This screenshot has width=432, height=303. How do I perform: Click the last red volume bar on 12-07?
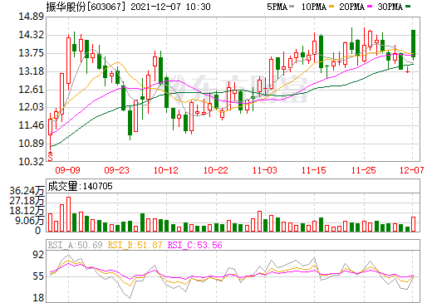[x=414, y=224]
